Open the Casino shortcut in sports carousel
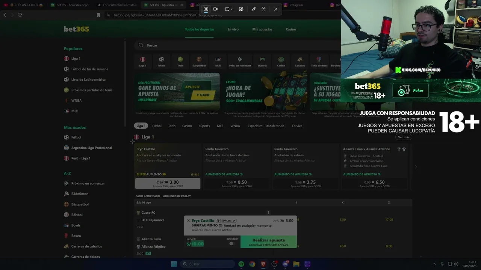This screenshot has width=481, height=270. (281, 61)
